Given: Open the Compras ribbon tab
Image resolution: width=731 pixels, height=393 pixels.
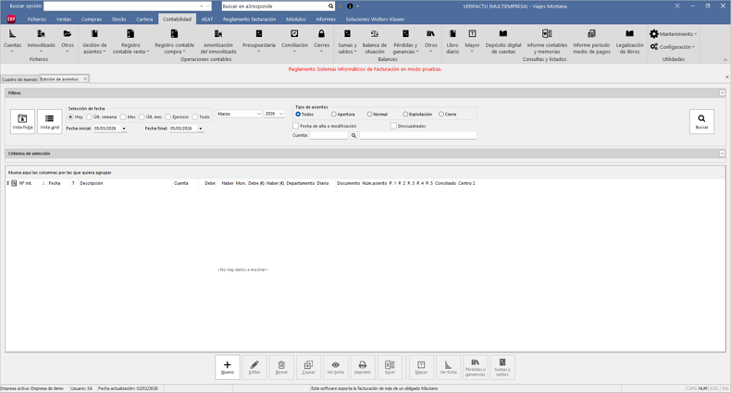Looking at the screenshot, I should coord(92,19).
